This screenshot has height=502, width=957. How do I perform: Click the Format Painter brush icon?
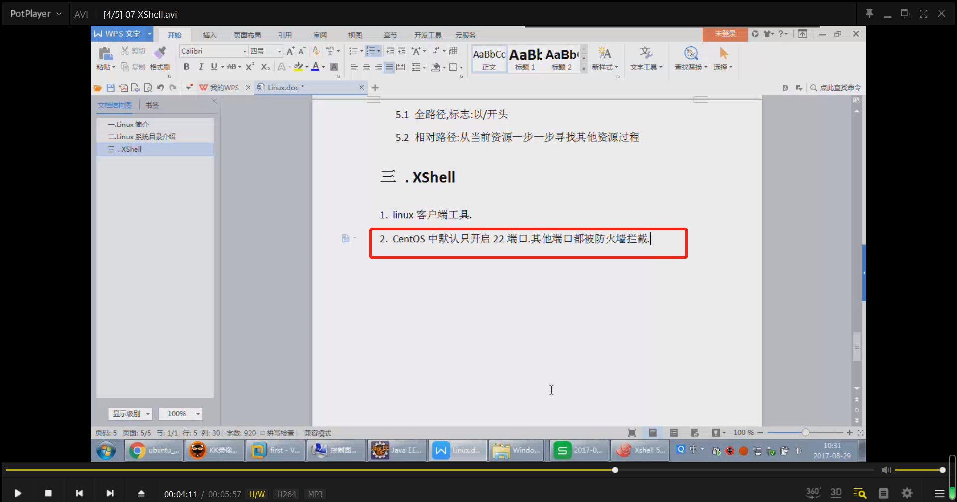[160, 52]
